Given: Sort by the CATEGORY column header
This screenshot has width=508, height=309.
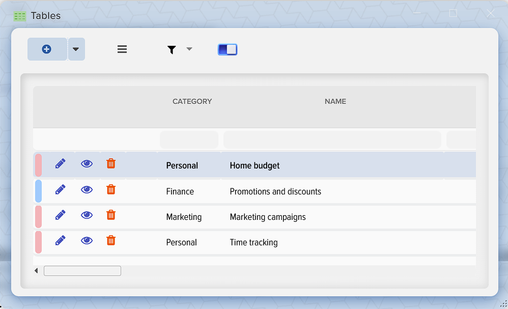Looking at the screenshot, I should pyautogui.click(x=192, y=101).
